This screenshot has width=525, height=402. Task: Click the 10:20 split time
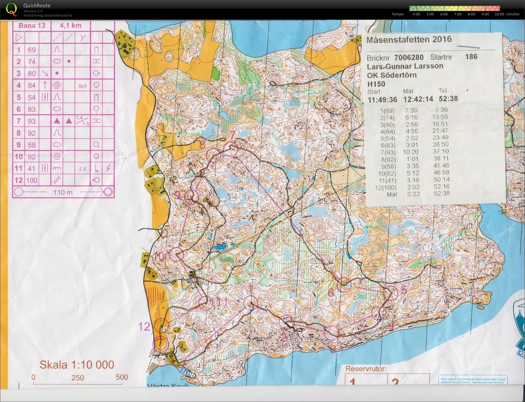pyautogui.click(x=411, y=152)
